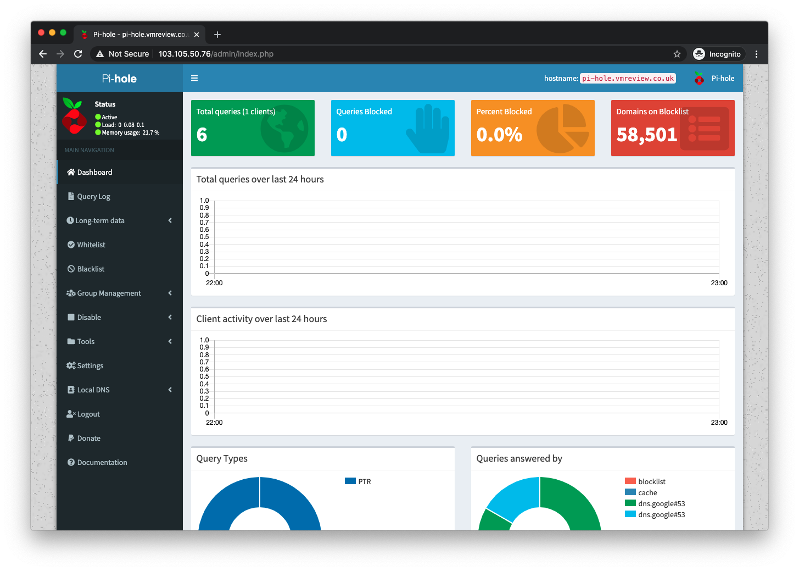
Task: Toggle the hamburger sidebar menu icon
Action: [x=194, y=78]
